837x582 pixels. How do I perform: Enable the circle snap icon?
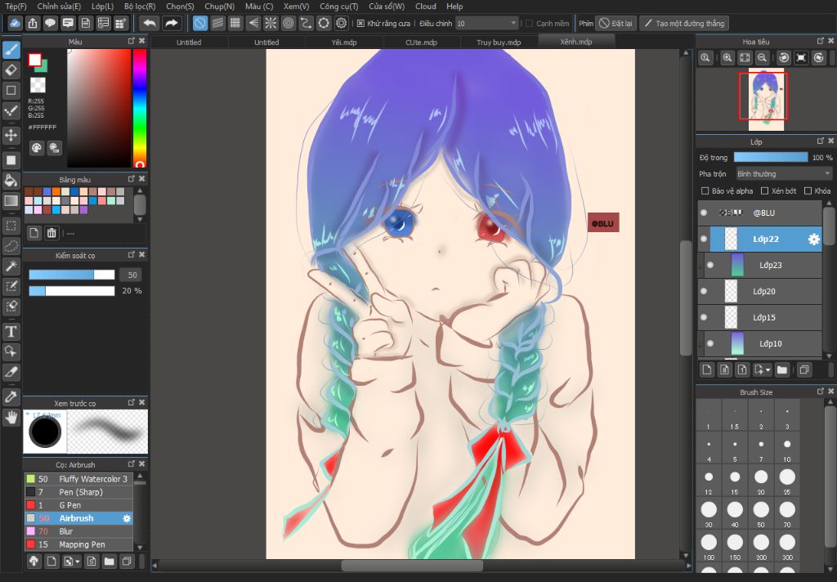tap(289, 23)
